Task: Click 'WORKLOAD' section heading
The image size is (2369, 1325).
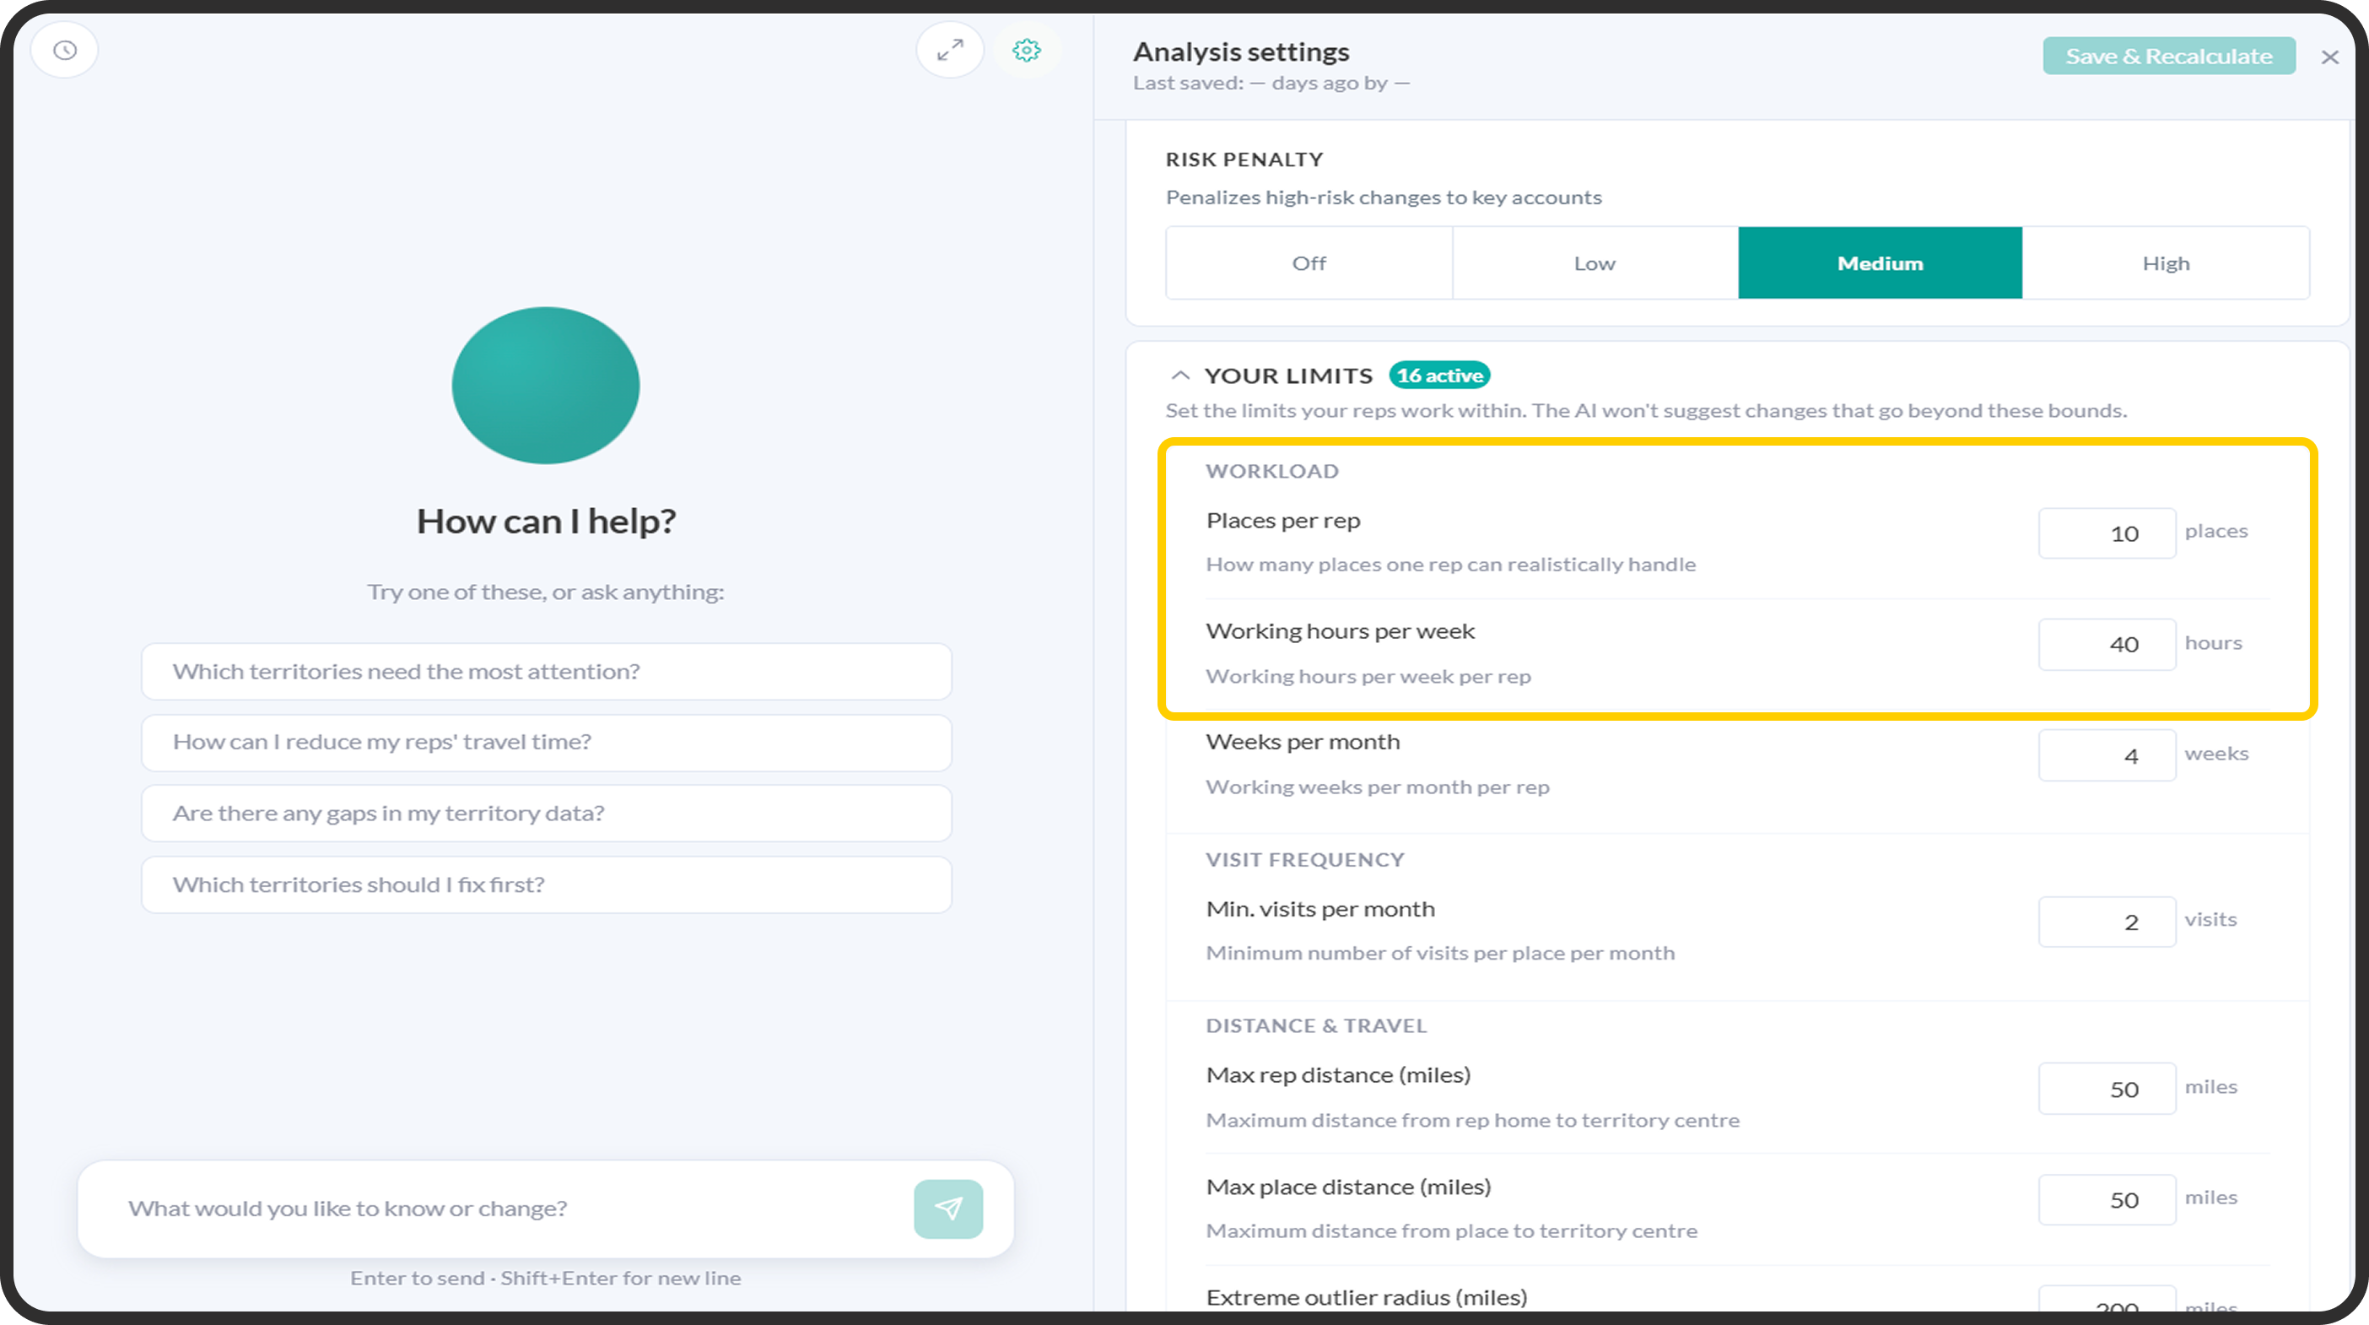Action: (x=1272, y=471)
